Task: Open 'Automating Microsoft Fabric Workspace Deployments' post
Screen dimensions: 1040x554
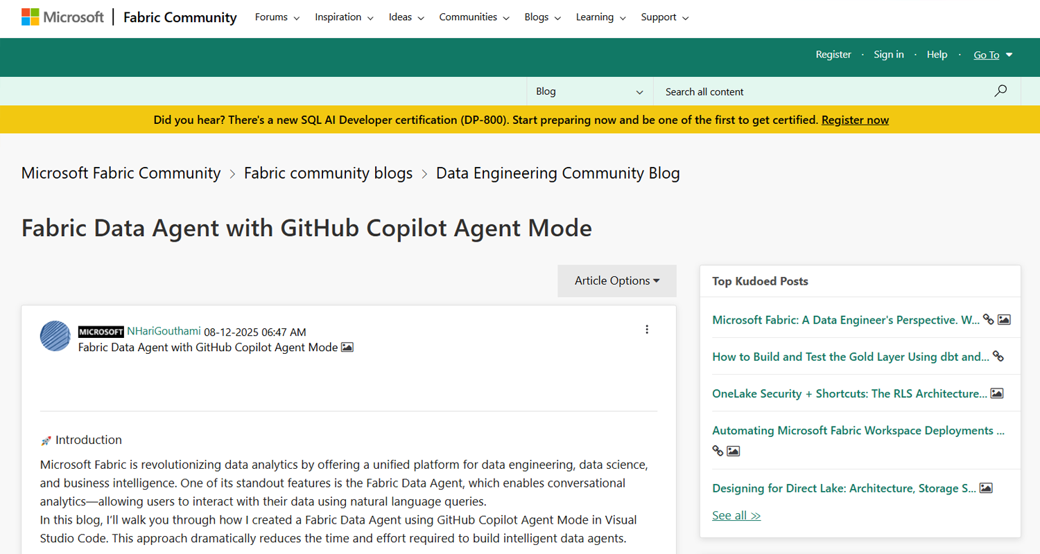Action: click(858, 431)
